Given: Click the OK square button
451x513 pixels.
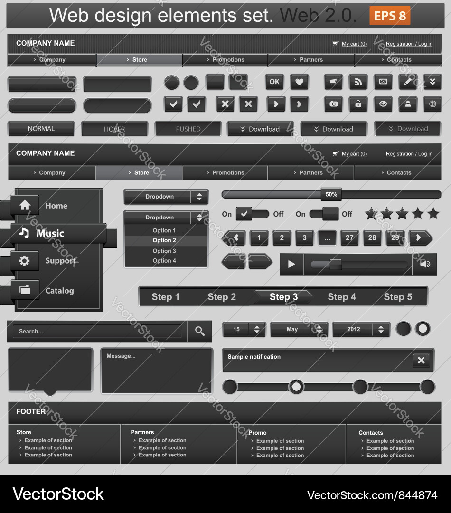Looking at the screenshot, I should pyautogui.click(x=274, y=82).
